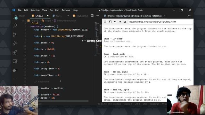Go back in browser preview
205x115 pixels.
115,22
